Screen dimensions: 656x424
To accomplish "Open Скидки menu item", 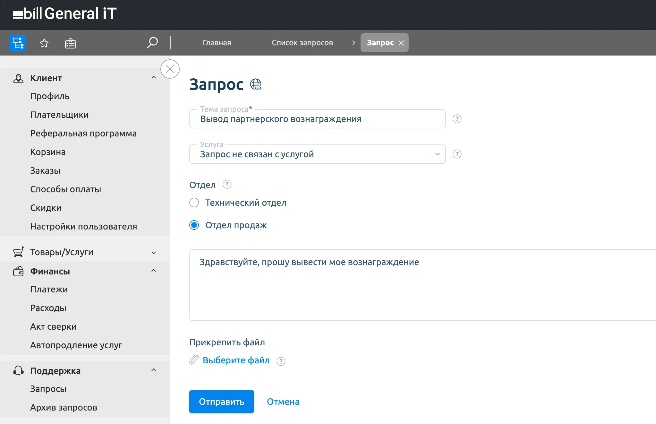I will [x=46, y=208].
